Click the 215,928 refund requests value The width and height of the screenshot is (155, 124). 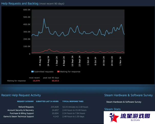[55, 107]
